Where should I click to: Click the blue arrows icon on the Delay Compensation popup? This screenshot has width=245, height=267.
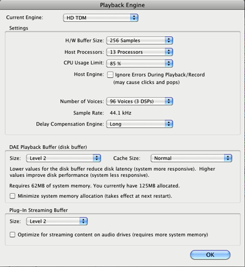169,124
